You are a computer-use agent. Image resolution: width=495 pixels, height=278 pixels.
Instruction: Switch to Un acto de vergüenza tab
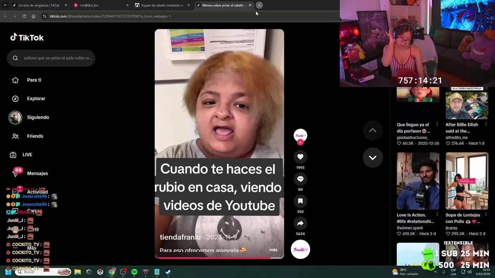pos(39,5)
